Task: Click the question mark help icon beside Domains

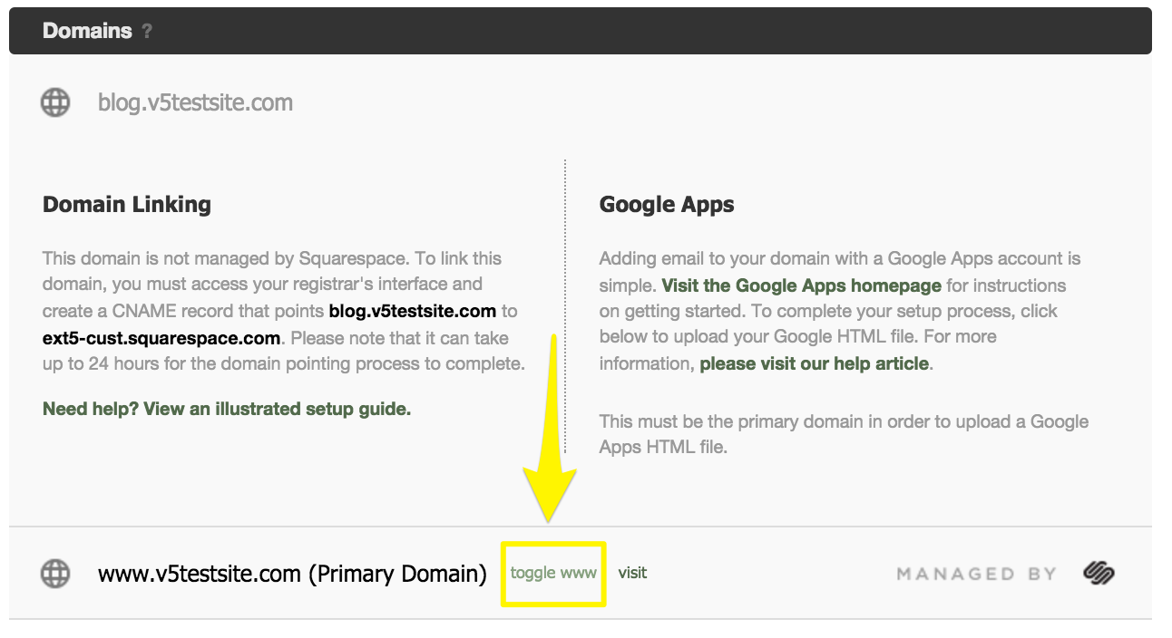Action: [x=147, y=32]
